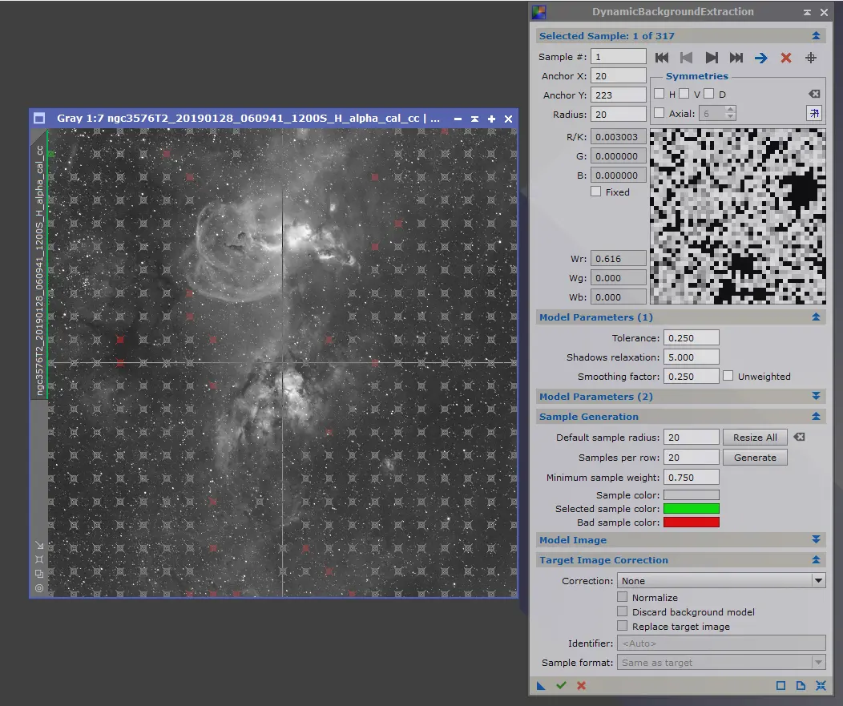Check the Unweighted option

click(728, 376)
